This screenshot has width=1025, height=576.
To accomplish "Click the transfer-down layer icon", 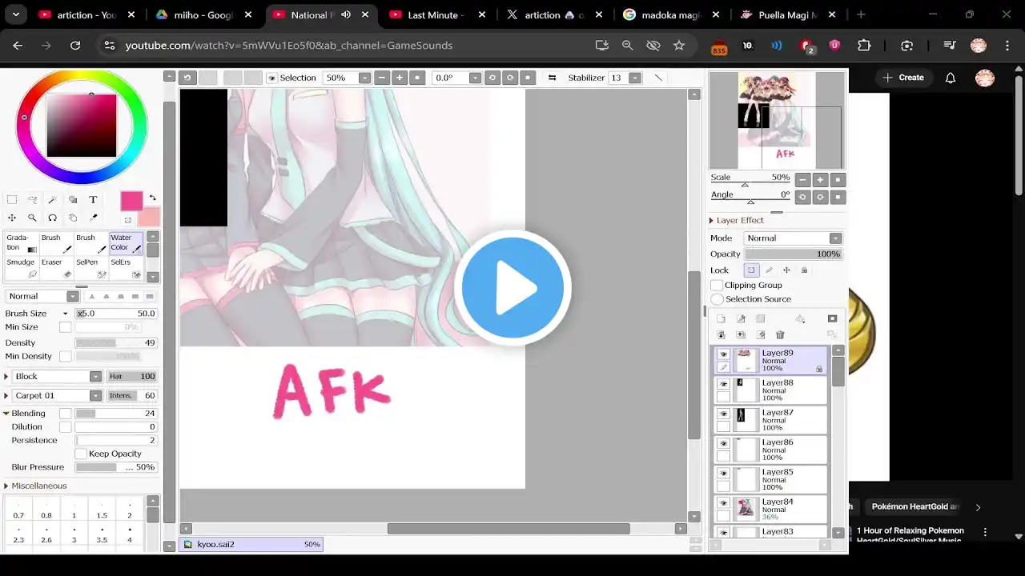I will (721, 334).
